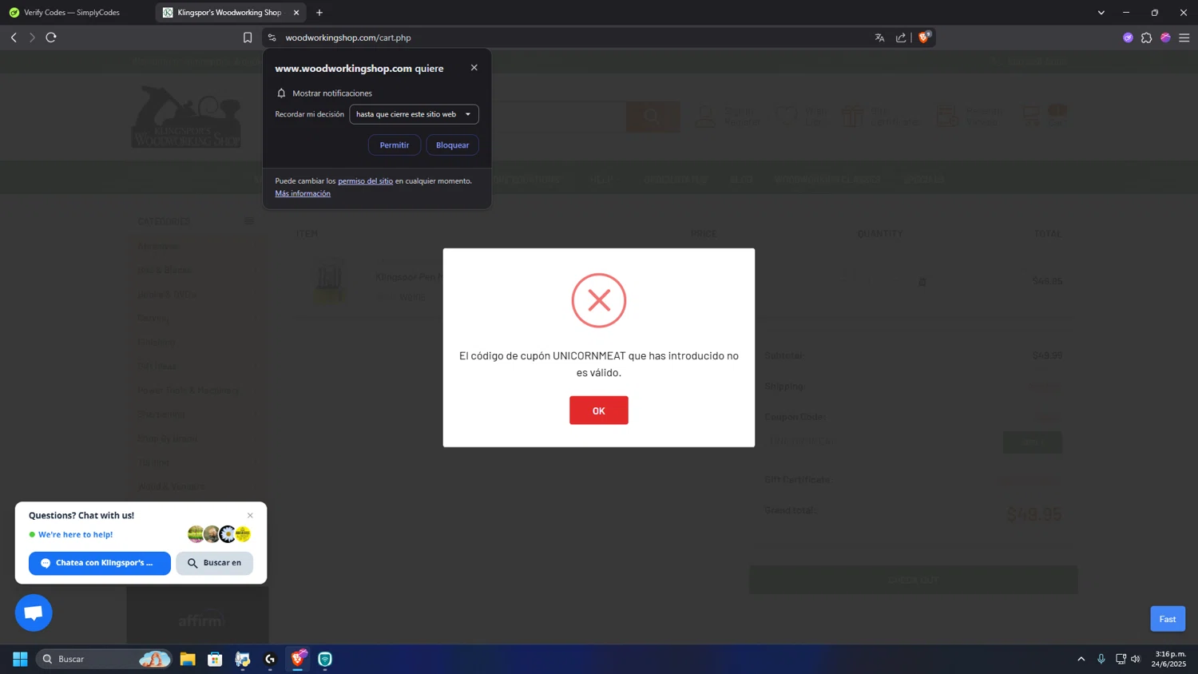The image size is (1198, 674).
Task: Reload the current page
Action: click(x=51, y=38)
